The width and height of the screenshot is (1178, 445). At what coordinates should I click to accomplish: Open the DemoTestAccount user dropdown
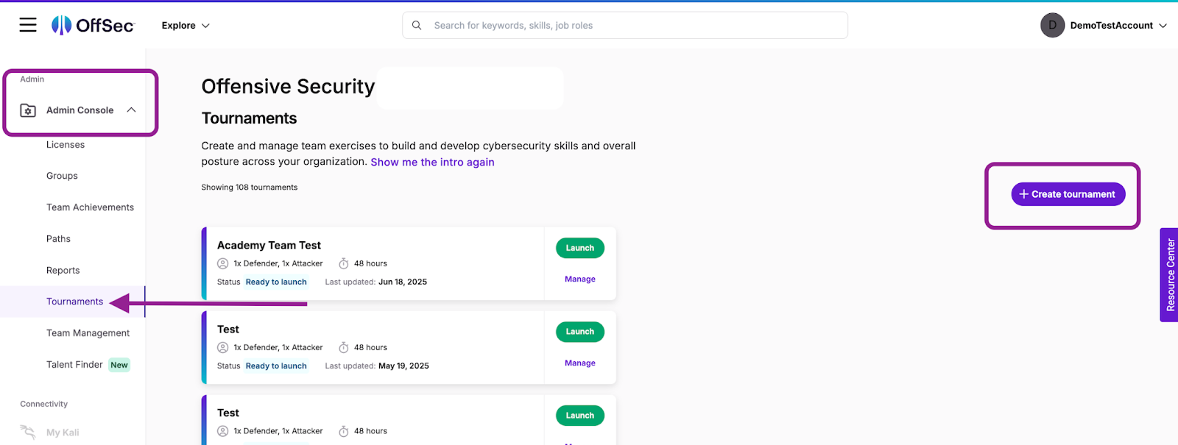tap(1163, 25)
